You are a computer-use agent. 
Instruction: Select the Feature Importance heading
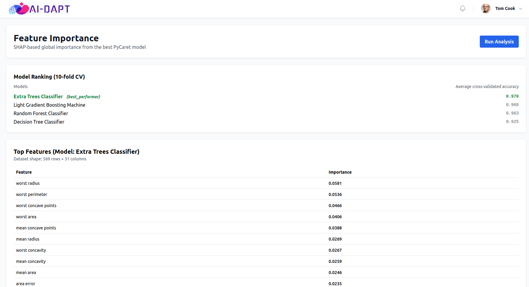[x=56, y=38]
